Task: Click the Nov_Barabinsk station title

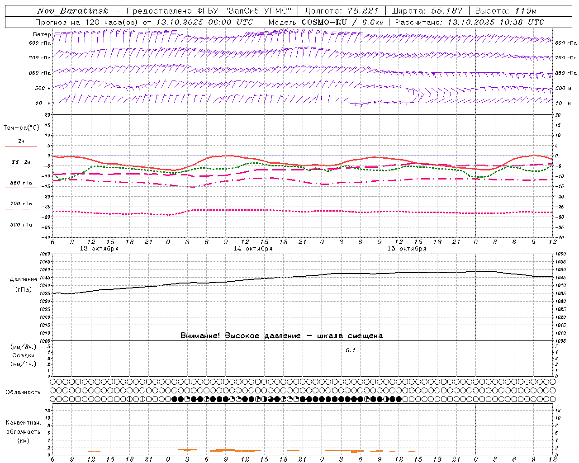Action: click(x=72, y=11)
